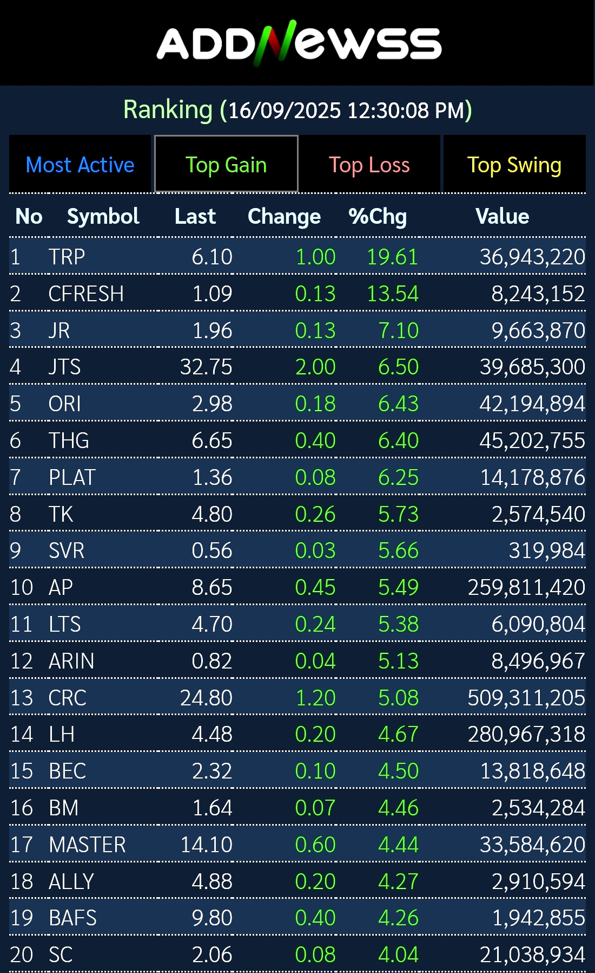Click the Ranking timestamp heading
595x973 pixels.
[x=297, y=110]
